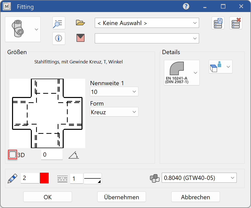Click the help question mark icon
The width and height of the screenshot is (251, 208).
[186, 7]
